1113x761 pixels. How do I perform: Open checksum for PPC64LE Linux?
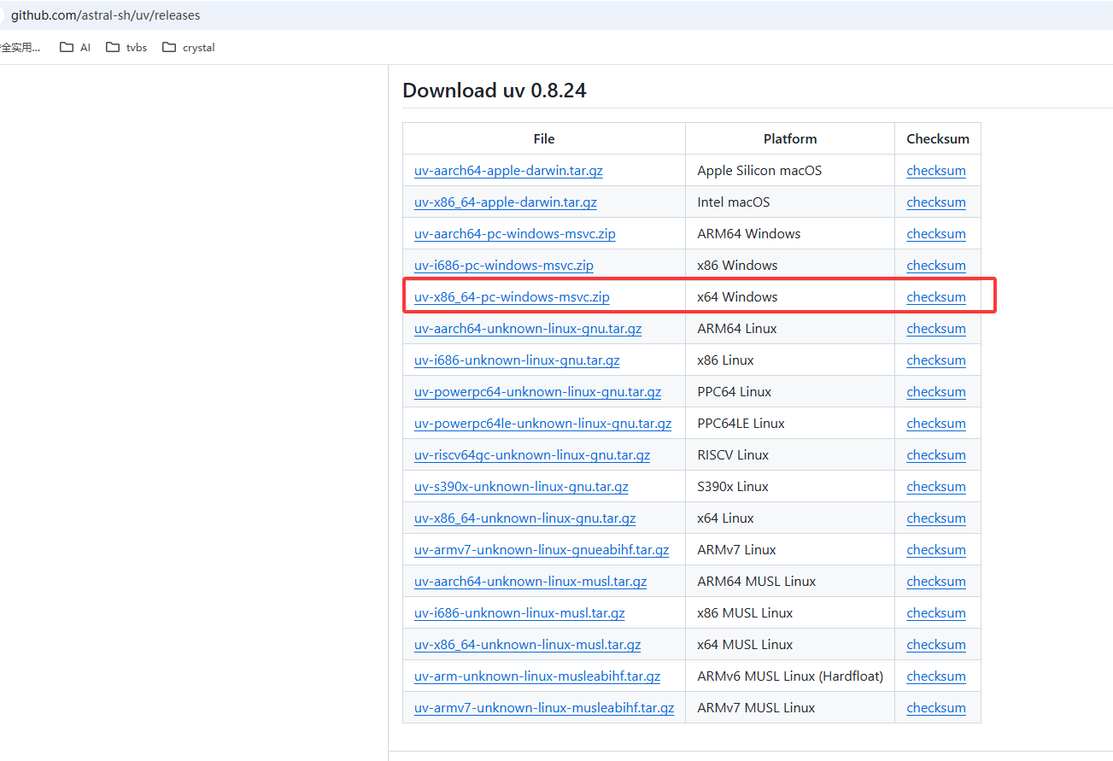(936, 424)
